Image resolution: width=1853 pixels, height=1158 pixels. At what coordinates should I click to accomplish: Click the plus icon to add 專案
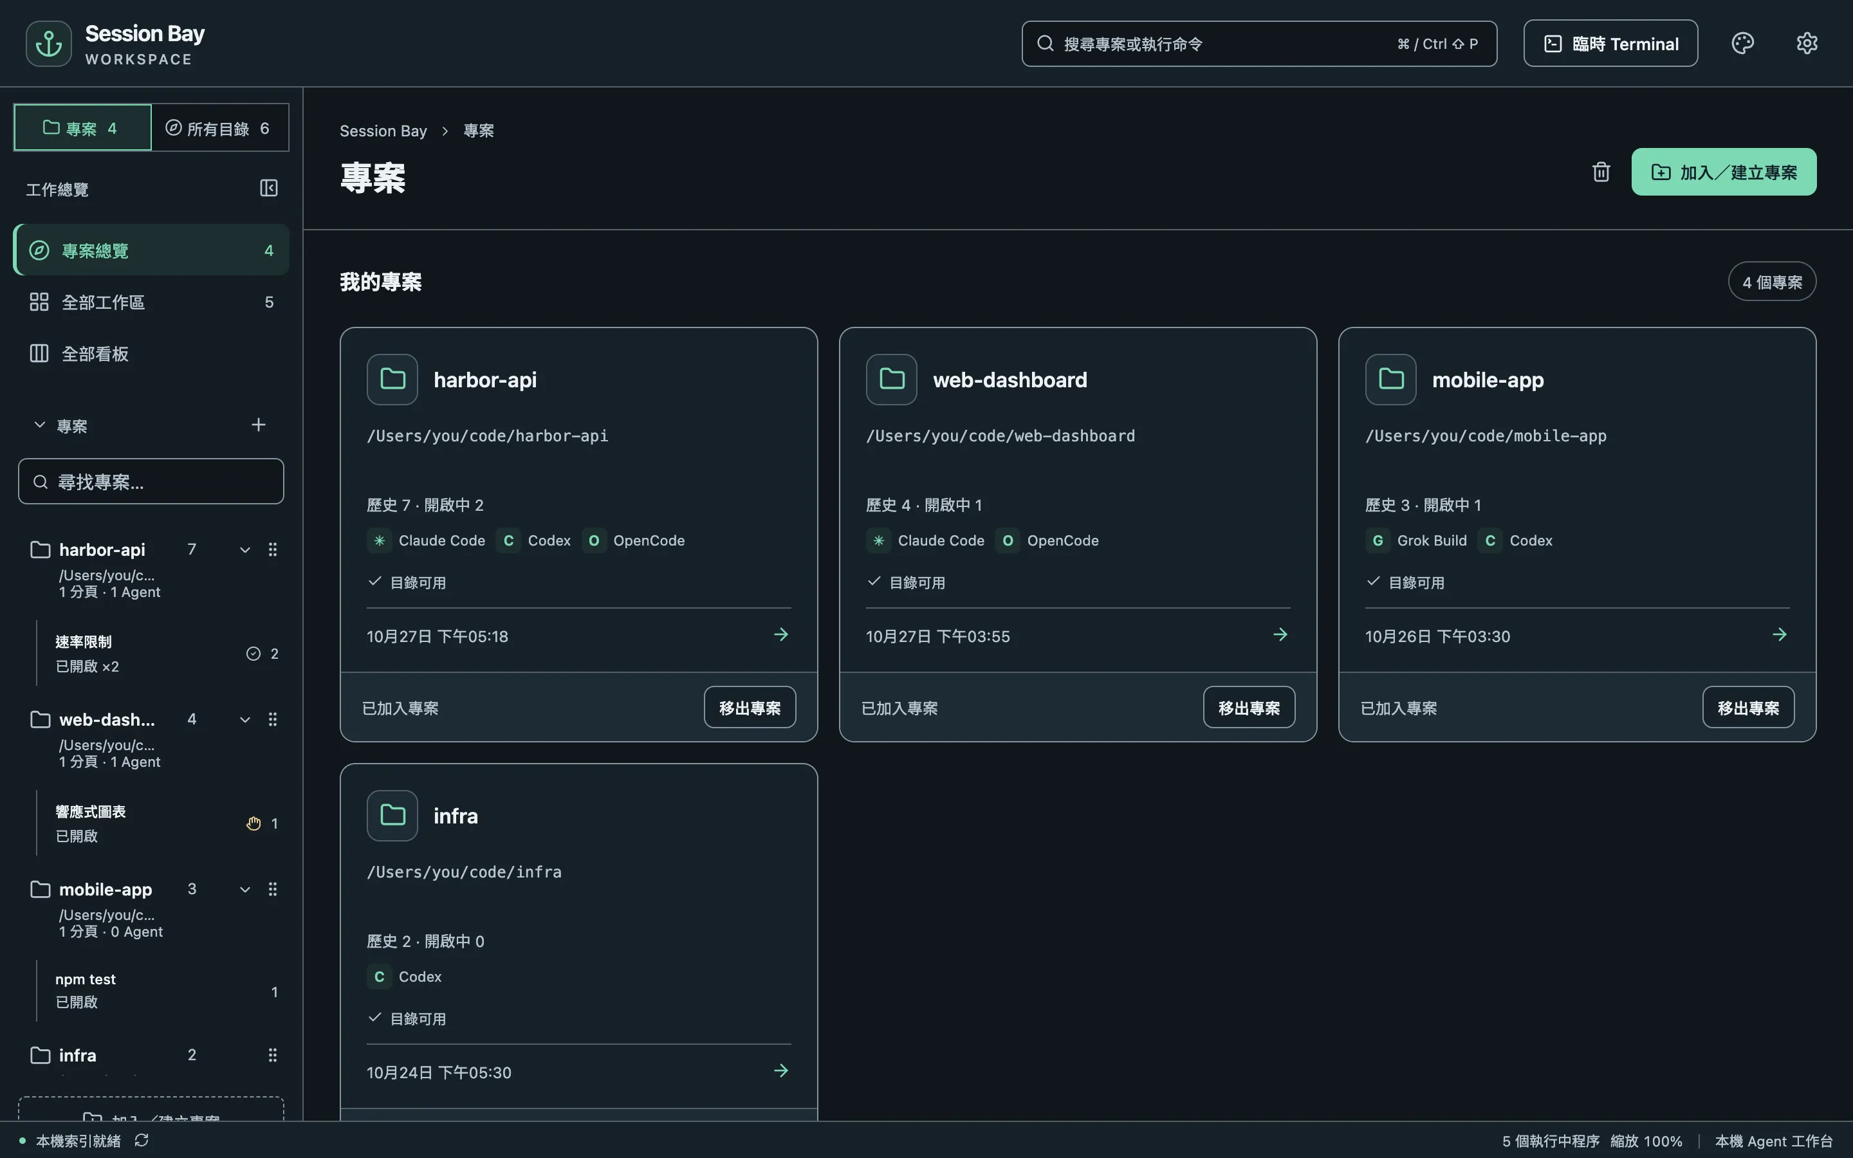pyautogui.click(x=259, y=425)
